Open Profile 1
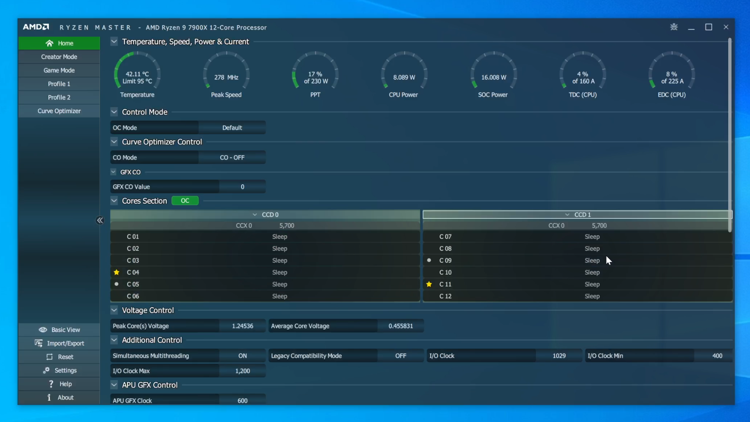This screenshot has height=422, width=750. [59, 84]
